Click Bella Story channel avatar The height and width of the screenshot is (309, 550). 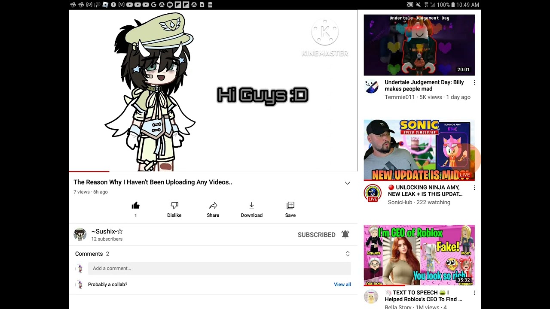click(371, 297)
